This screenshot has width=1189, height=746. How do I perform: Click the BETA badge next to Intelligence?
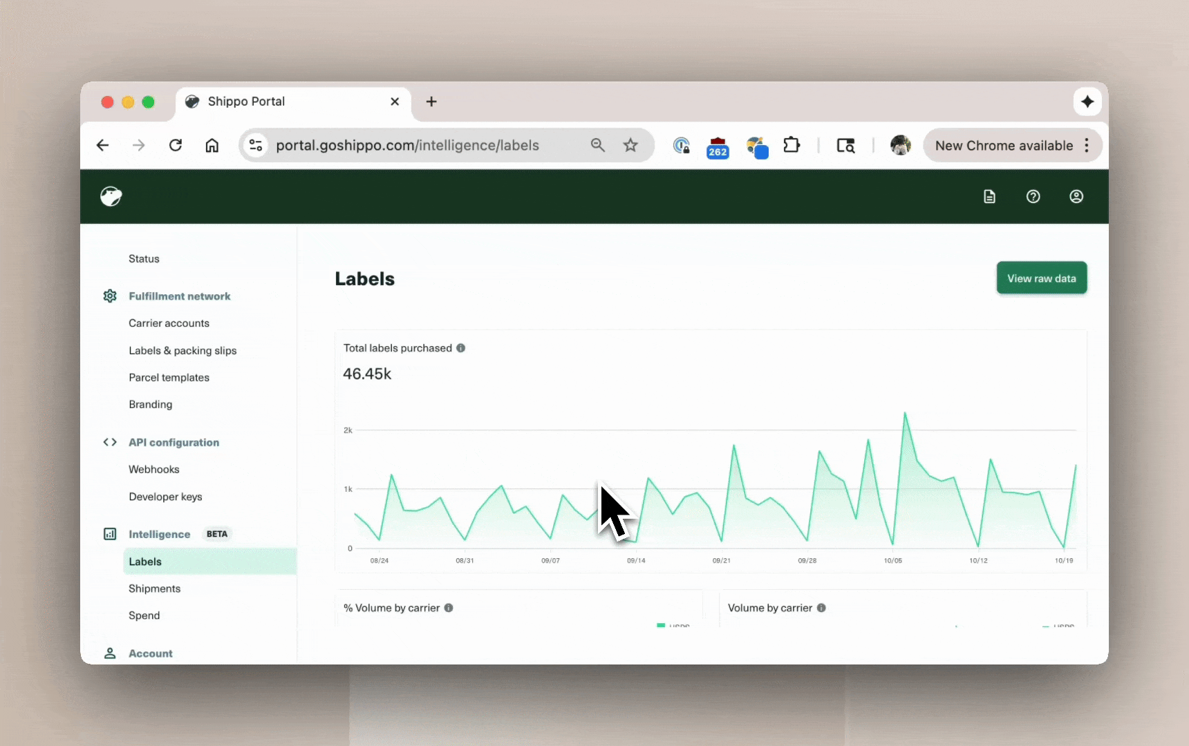[217, 534]
